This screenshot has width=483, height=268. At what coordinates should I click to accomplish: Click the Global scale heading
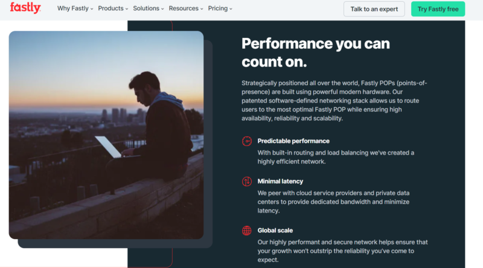[275, 230]
